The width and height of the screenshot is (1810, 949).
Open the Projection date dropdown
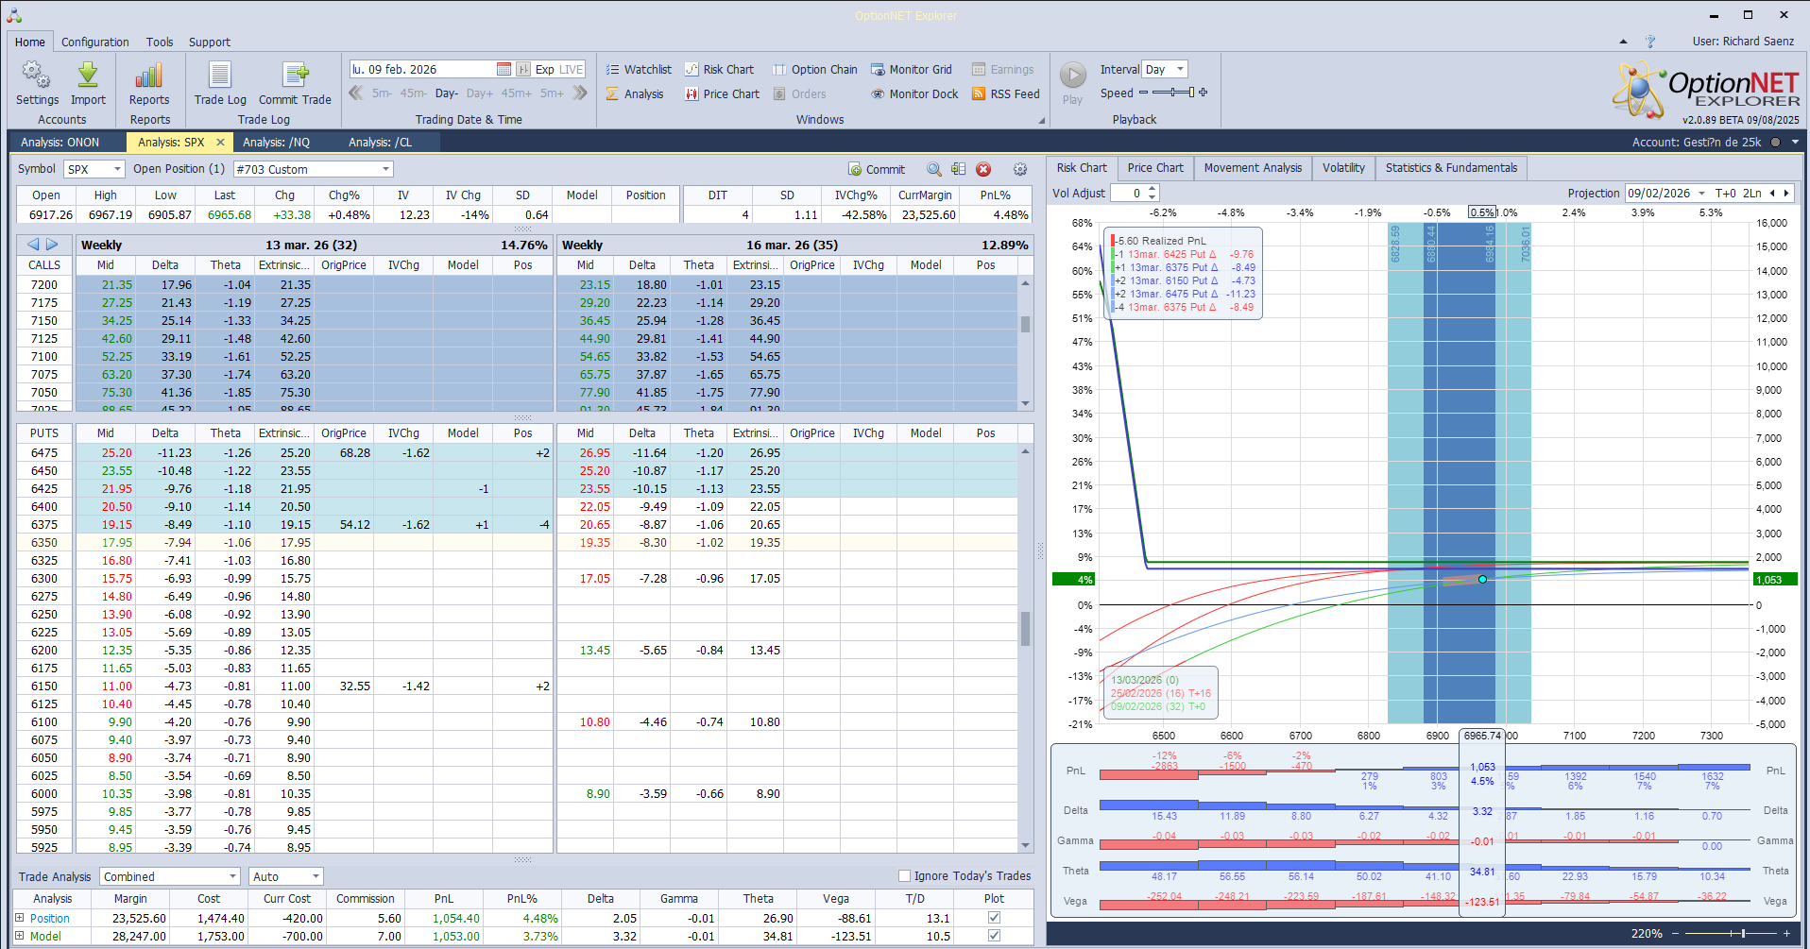(x=1701, y=193)
